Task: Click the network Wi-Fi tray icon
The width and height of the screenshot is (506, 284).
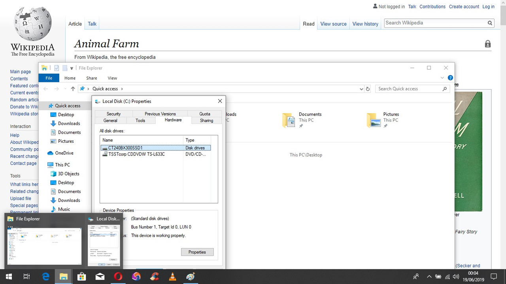Action: pos(447,277)
